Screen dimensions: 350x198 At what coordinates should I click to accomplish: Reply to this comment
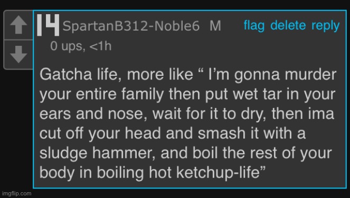point(325,26)
